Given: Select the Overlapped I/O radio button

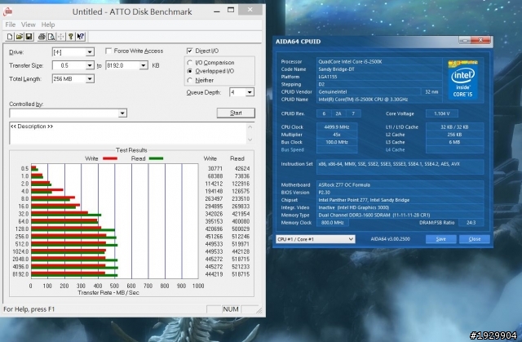Looking at the screenshot, I should (190, 71).
